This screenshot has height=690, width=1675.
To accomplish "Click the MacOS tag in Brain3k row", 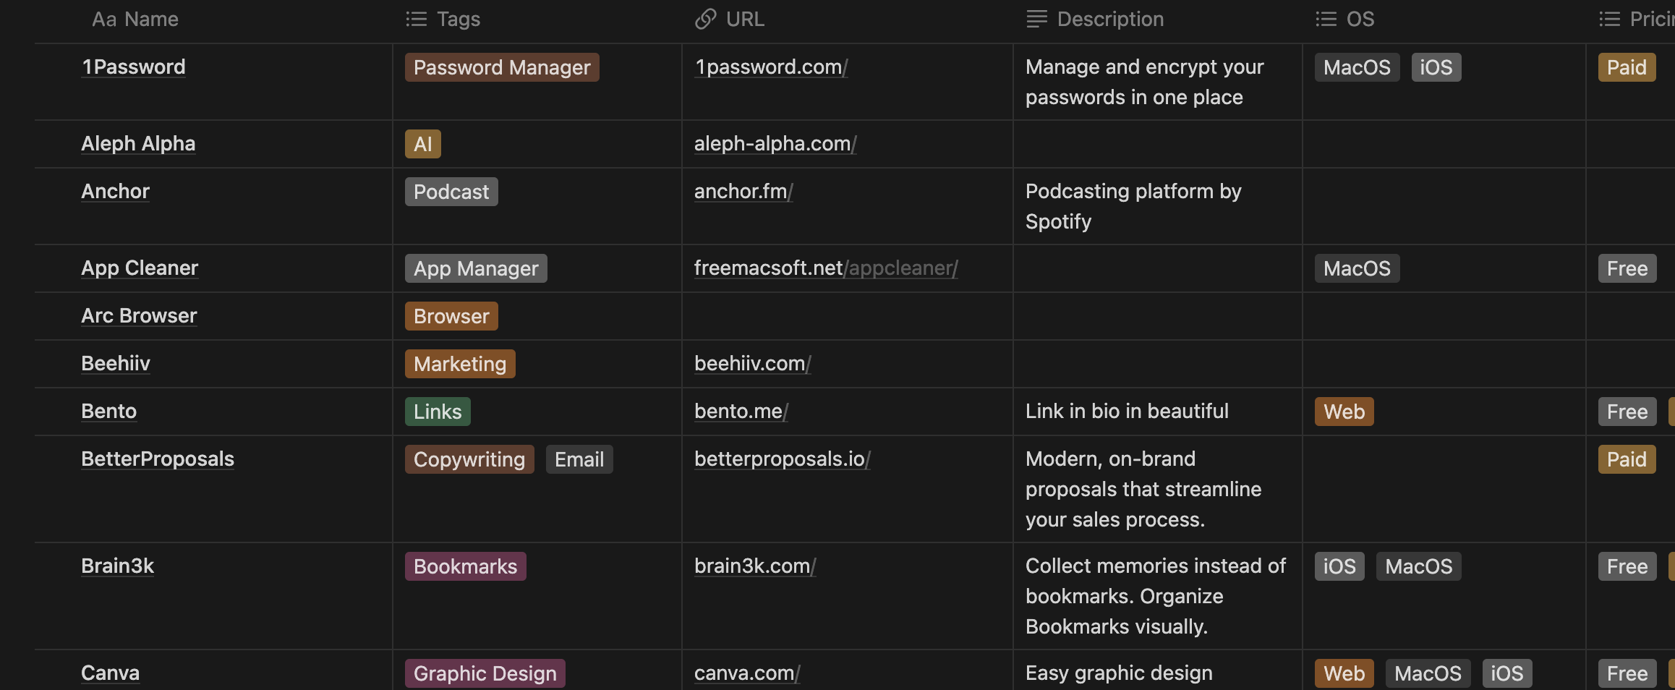I will 1419,566.
